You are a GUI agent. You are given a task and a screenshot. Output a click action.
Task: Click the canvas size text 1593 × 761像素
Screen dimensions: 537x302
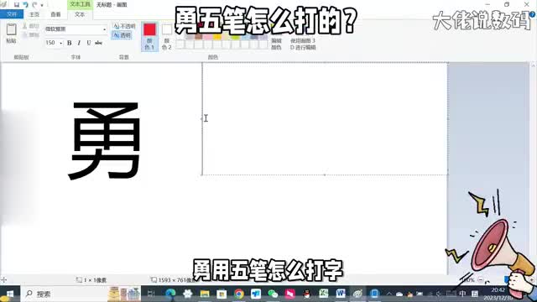(177, 280)
